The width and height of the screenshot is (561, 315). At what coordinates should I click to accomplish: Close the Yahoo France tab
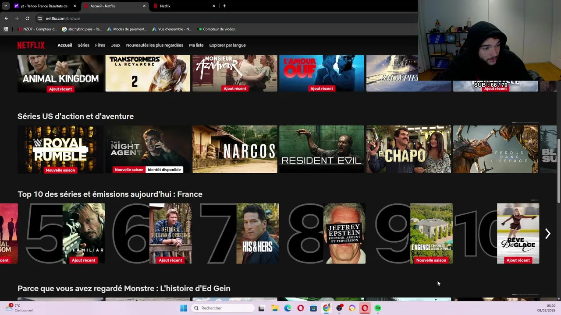coord(75,6)
